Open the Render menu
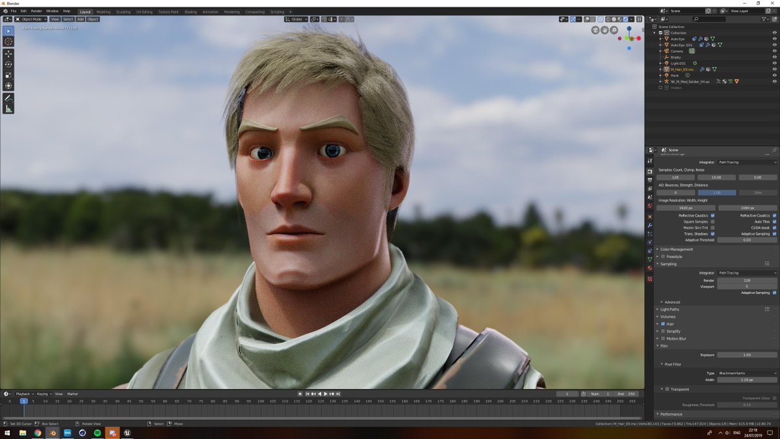780x439 pixels. [x=36, y=11]
